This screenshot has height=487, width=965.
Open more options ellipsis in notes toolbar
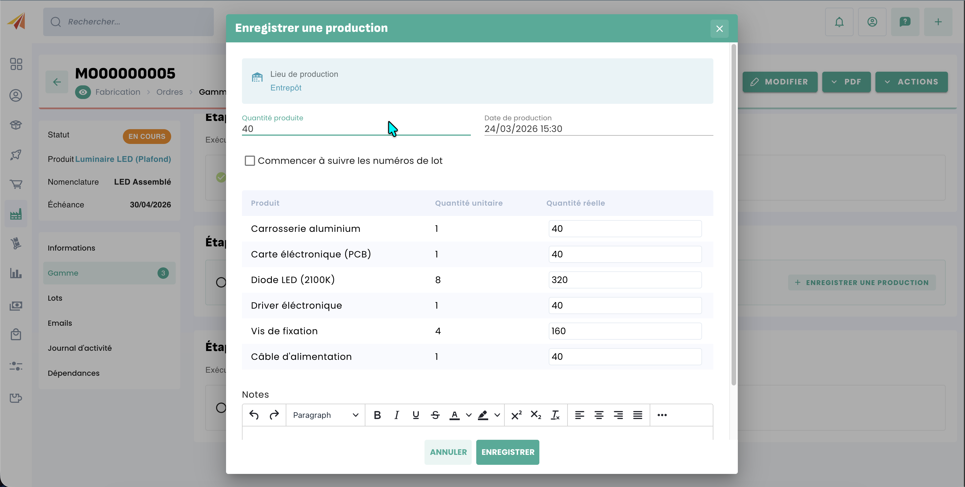[x=662, y=415]
